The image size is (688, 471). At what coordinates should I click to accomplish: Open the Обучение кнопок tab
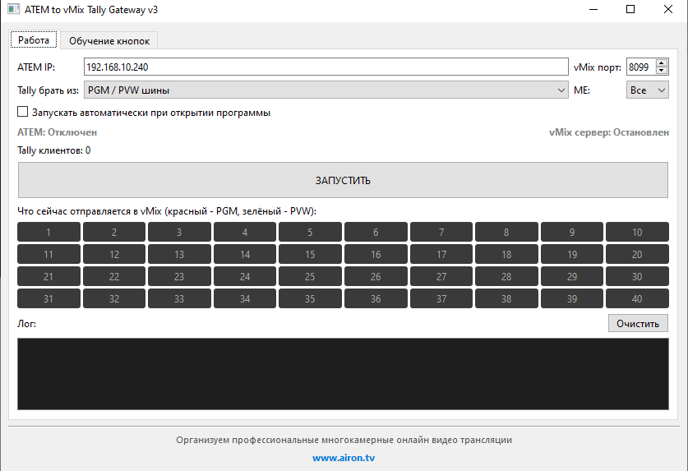point(109,41)
